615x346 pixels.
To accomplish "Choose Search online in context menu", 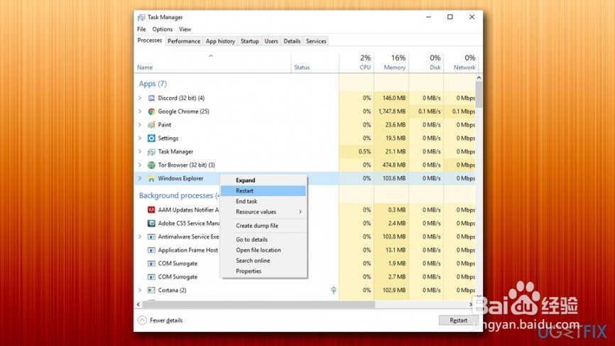I will 263,261.
